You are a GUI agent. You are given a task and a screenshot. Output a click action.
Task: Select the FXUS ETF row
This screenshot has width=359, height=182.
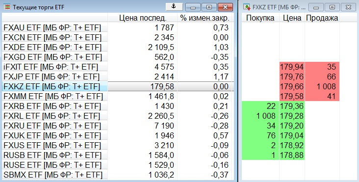118,146
